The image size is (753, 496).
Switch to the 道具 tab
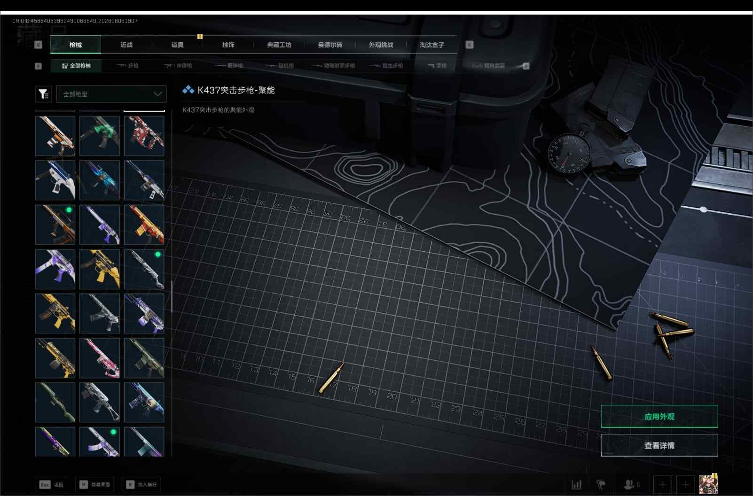click(177, 45)
